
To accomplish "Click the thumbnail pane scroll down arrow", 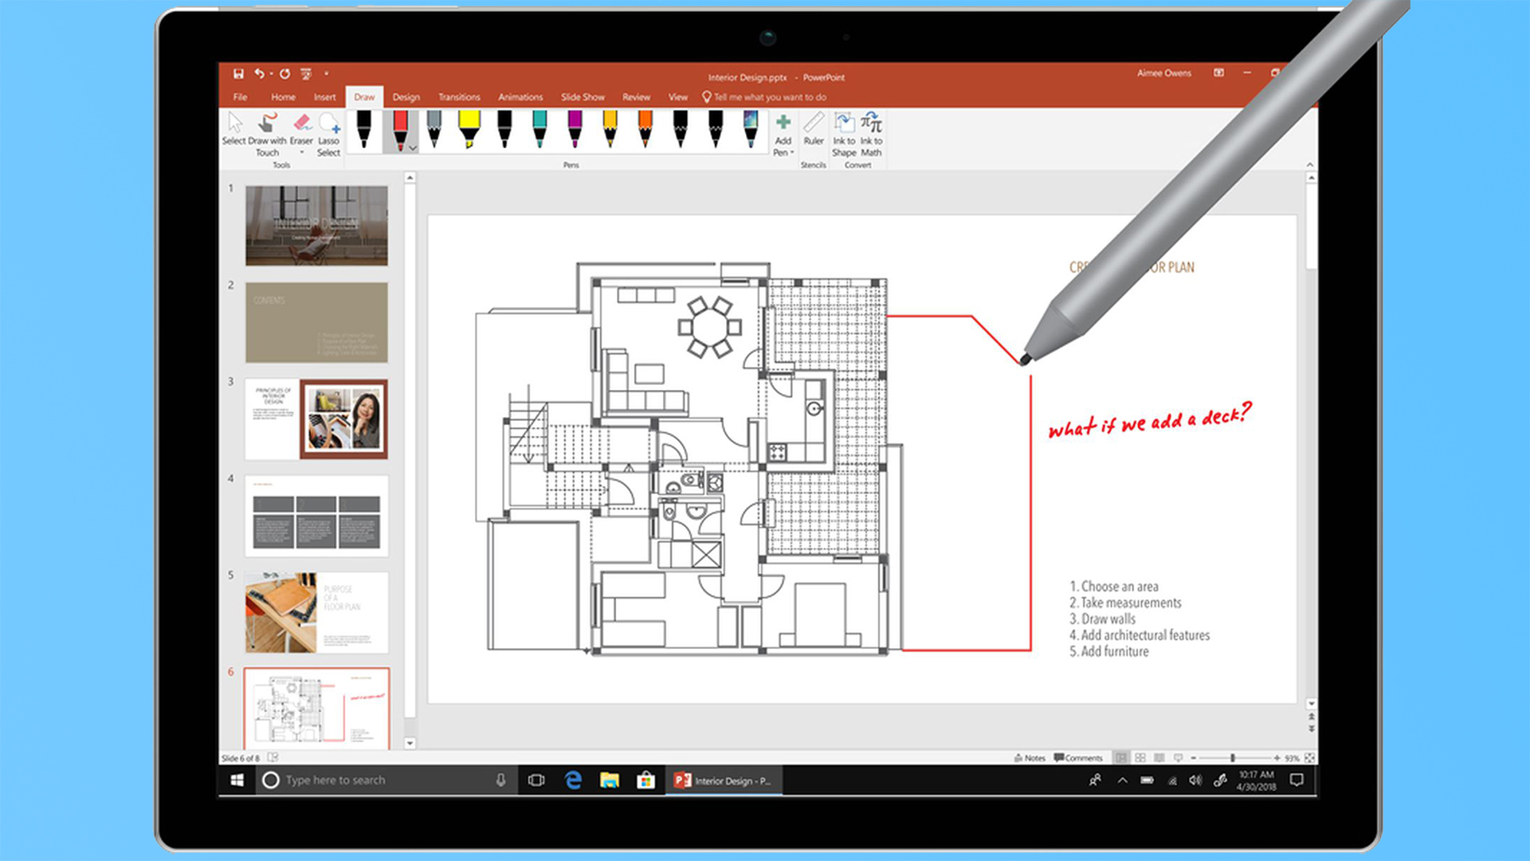I will 410,743.
